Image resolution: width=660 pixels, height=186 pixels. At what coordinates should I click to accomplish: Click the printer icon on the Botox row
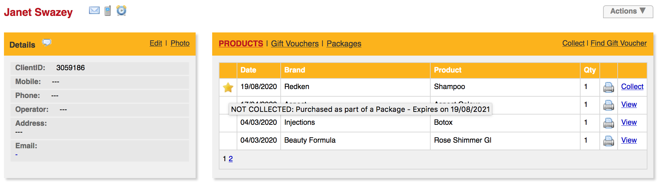(609, 123)
